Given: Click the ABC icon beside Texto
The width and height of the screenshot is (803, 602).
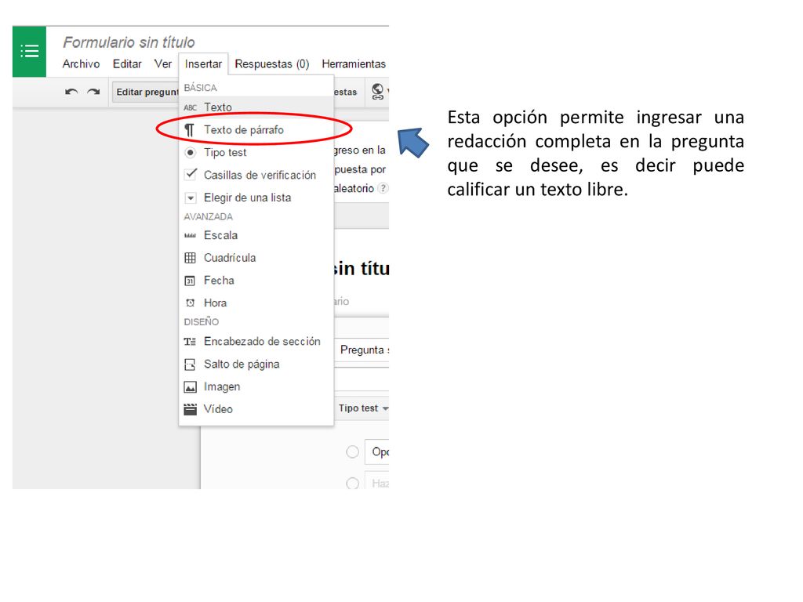Looking at the screenshot, I should [x=190, y=107].
